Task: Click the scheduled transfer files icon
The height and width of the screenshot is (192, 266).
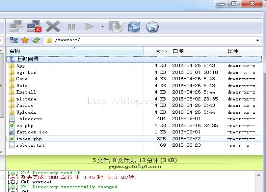Action: 116,26
